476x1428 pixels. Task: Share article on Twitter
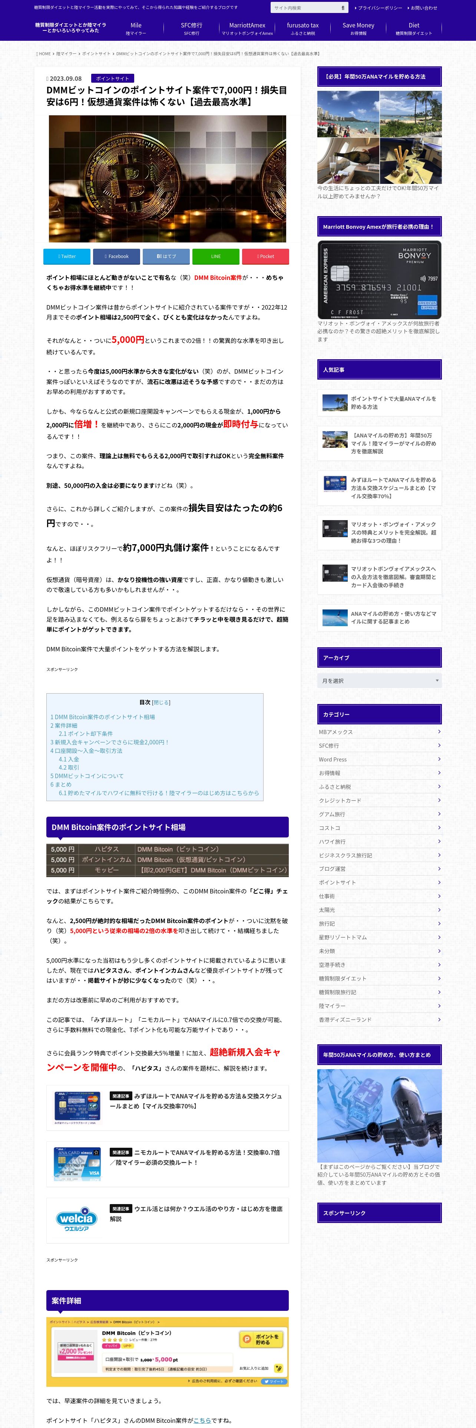pos(66,256)
